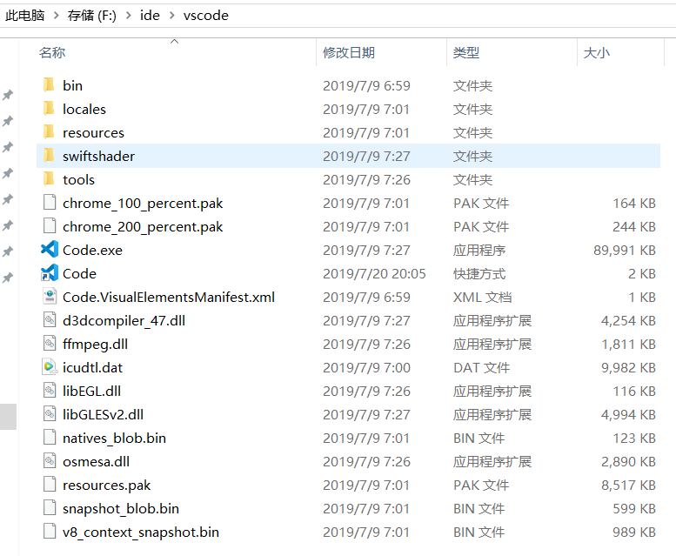
Task: Click the DAT 文件 type cell
Action: click(x=482, y=368)
